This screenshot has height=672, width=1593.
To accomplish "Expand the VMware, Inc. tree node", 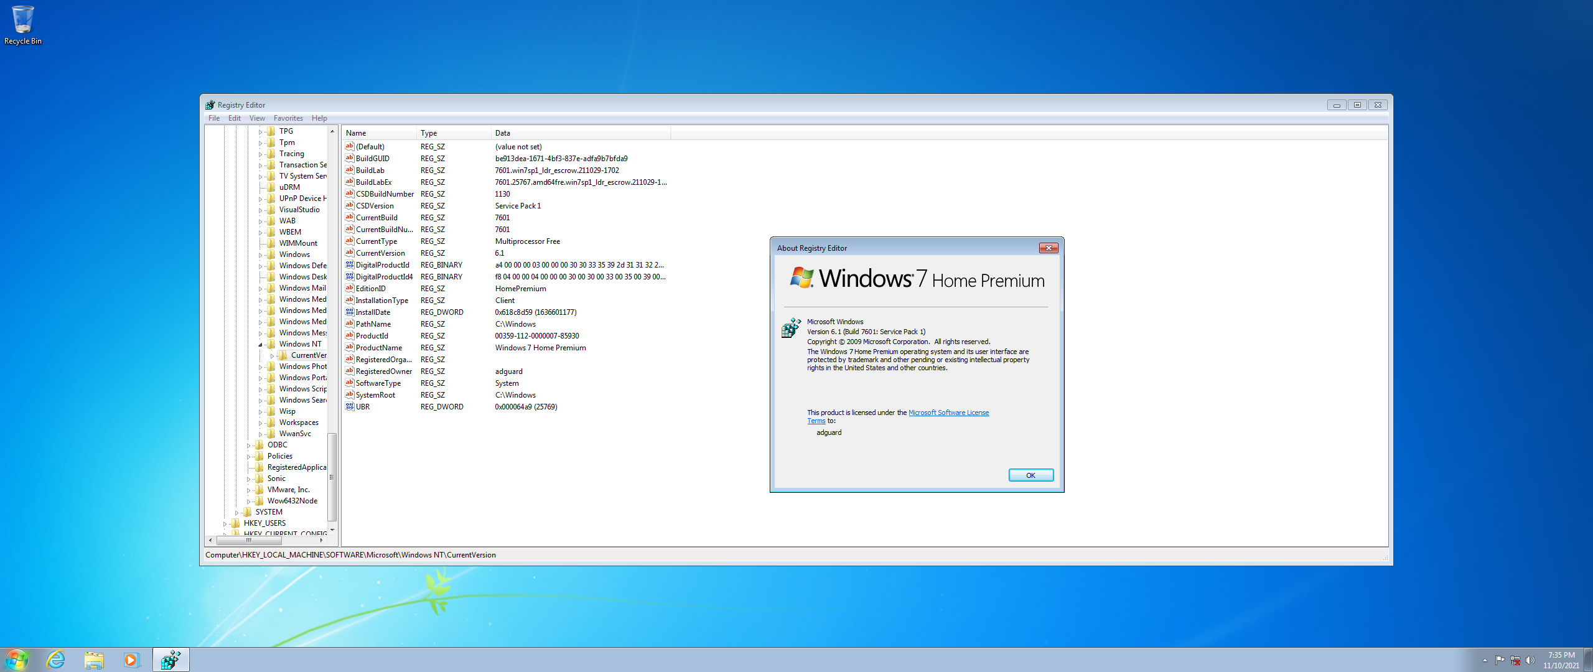I will tap(249, 490).
